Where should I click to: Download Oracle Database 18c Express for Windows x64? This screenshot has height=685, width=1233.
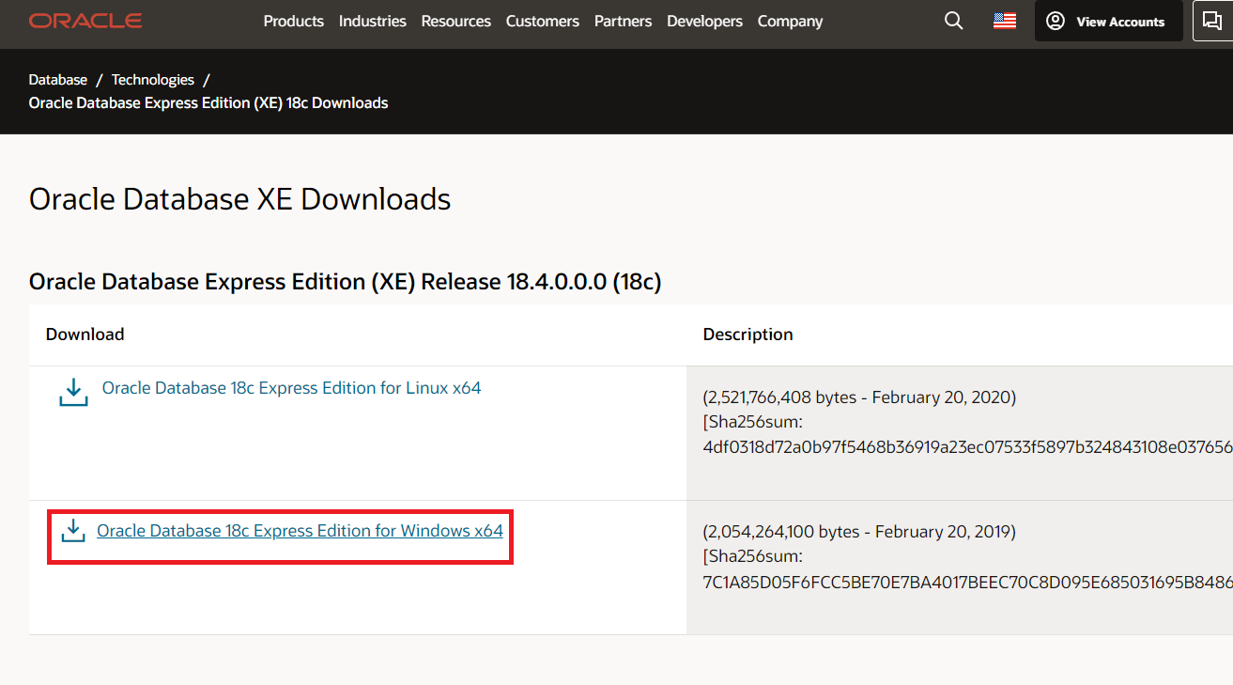[x=300, y=531]
